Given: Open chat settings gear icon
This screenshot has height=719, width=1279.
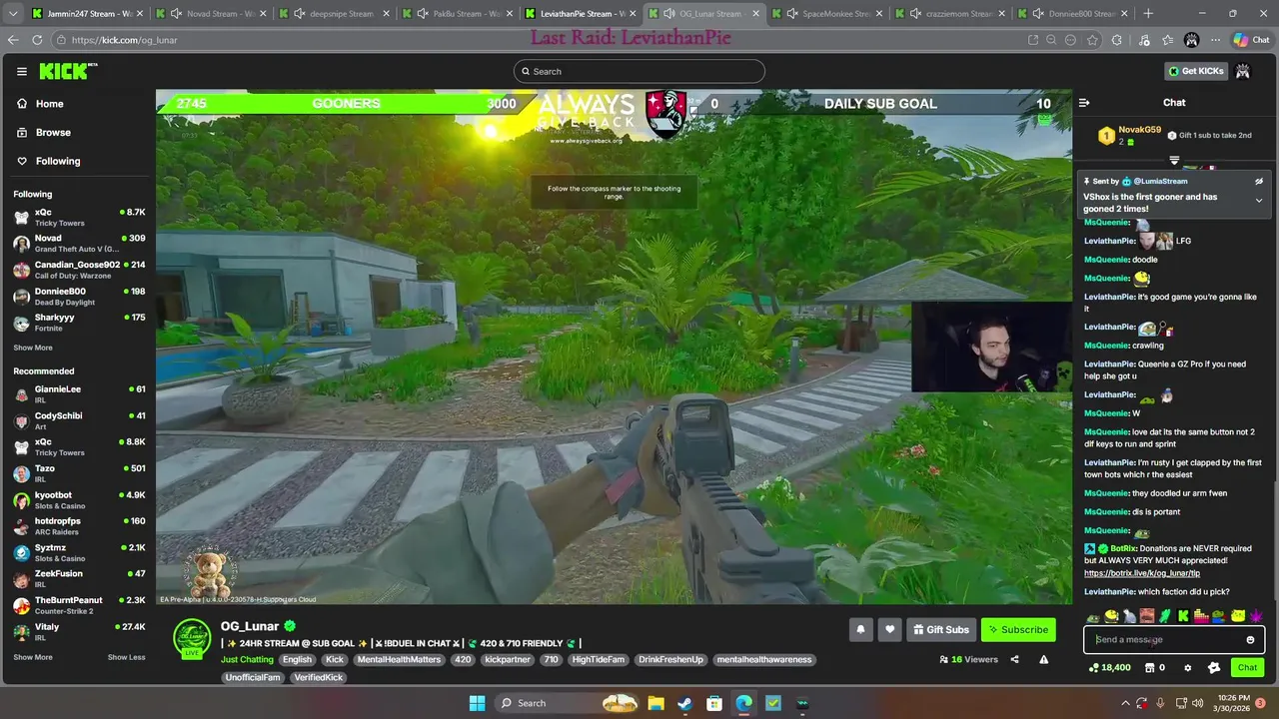Looking at the screenshot, I should tap(1187, 668).
